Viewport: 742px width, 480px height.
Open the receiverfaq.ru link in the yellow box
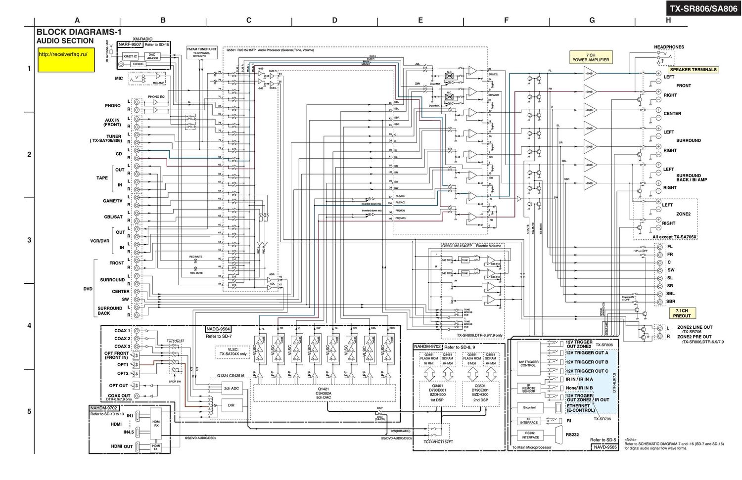coord(62,54)
